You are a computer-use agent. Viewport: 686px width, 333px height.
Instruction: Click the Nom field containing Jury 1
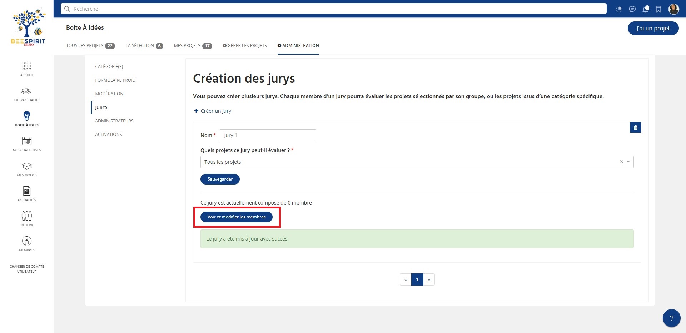click(x=268, y=135)
